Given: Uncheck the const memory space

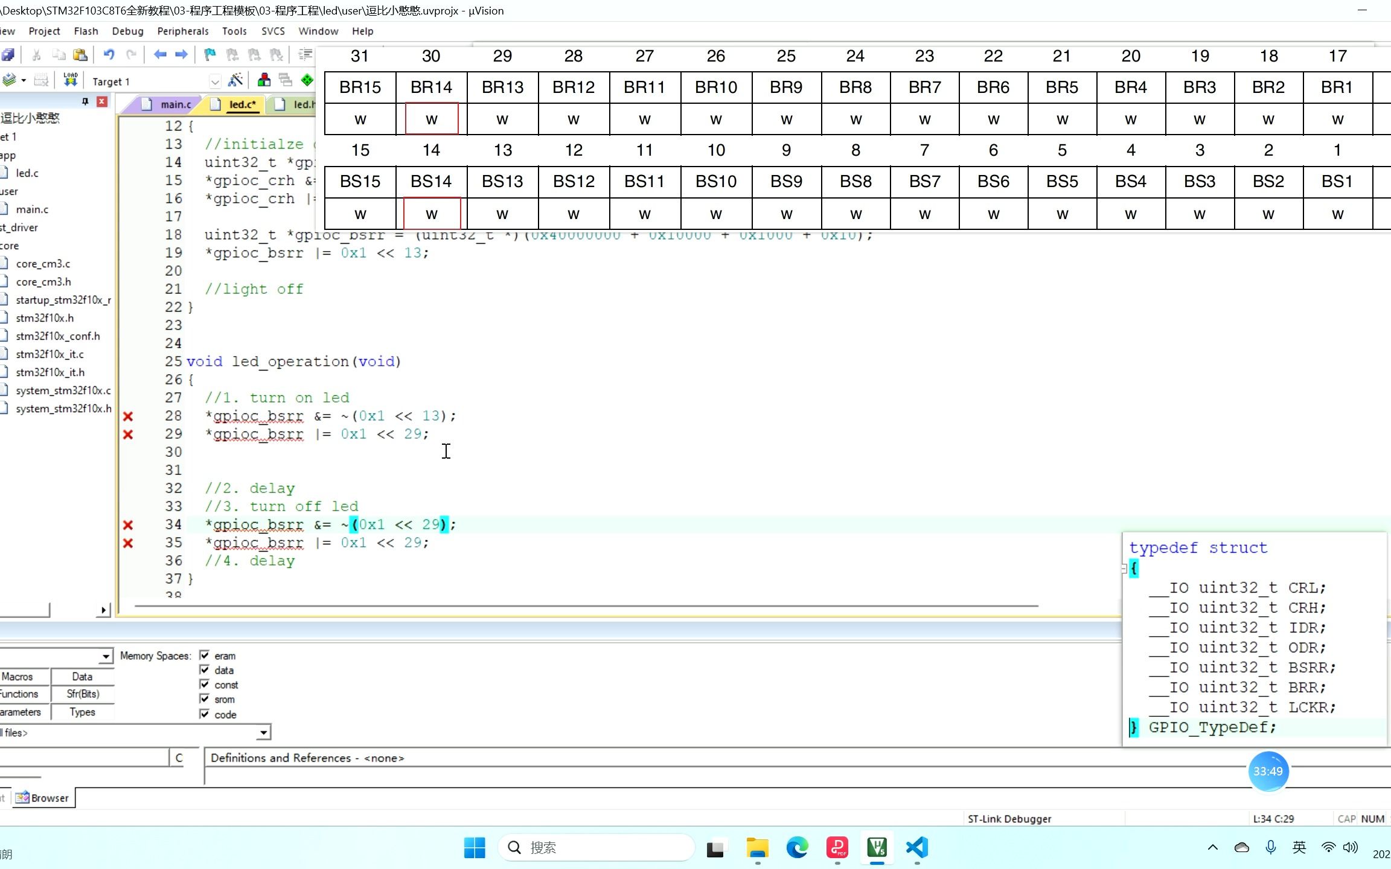Looking at the screenshot, I should click(205, 684).
